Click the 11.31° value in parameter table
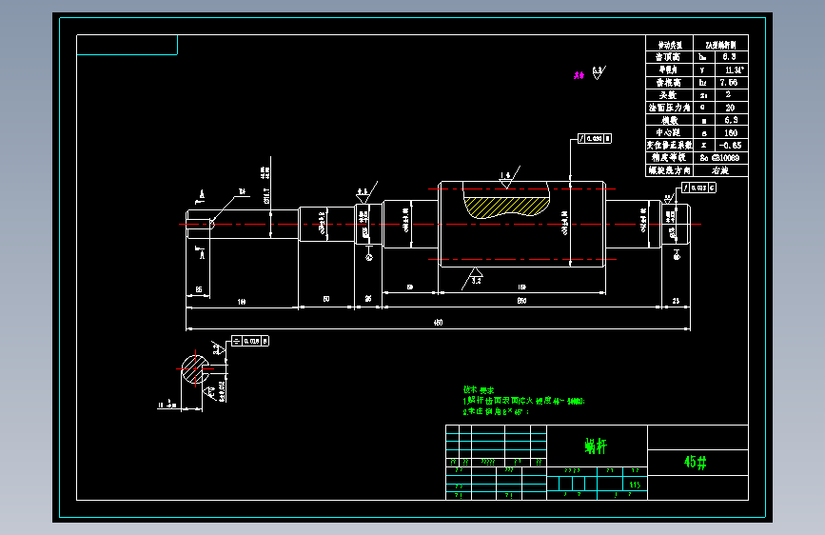The image size is (825, 535). coord(734,69)
